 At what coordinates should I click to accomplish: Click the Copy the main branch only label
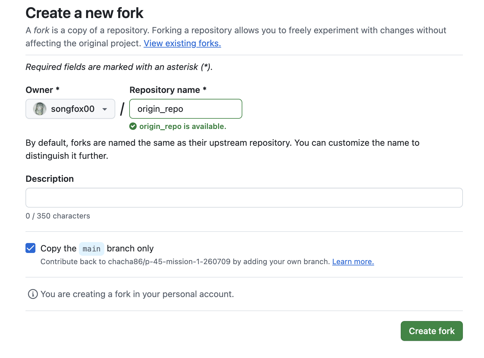pos(97,248)
